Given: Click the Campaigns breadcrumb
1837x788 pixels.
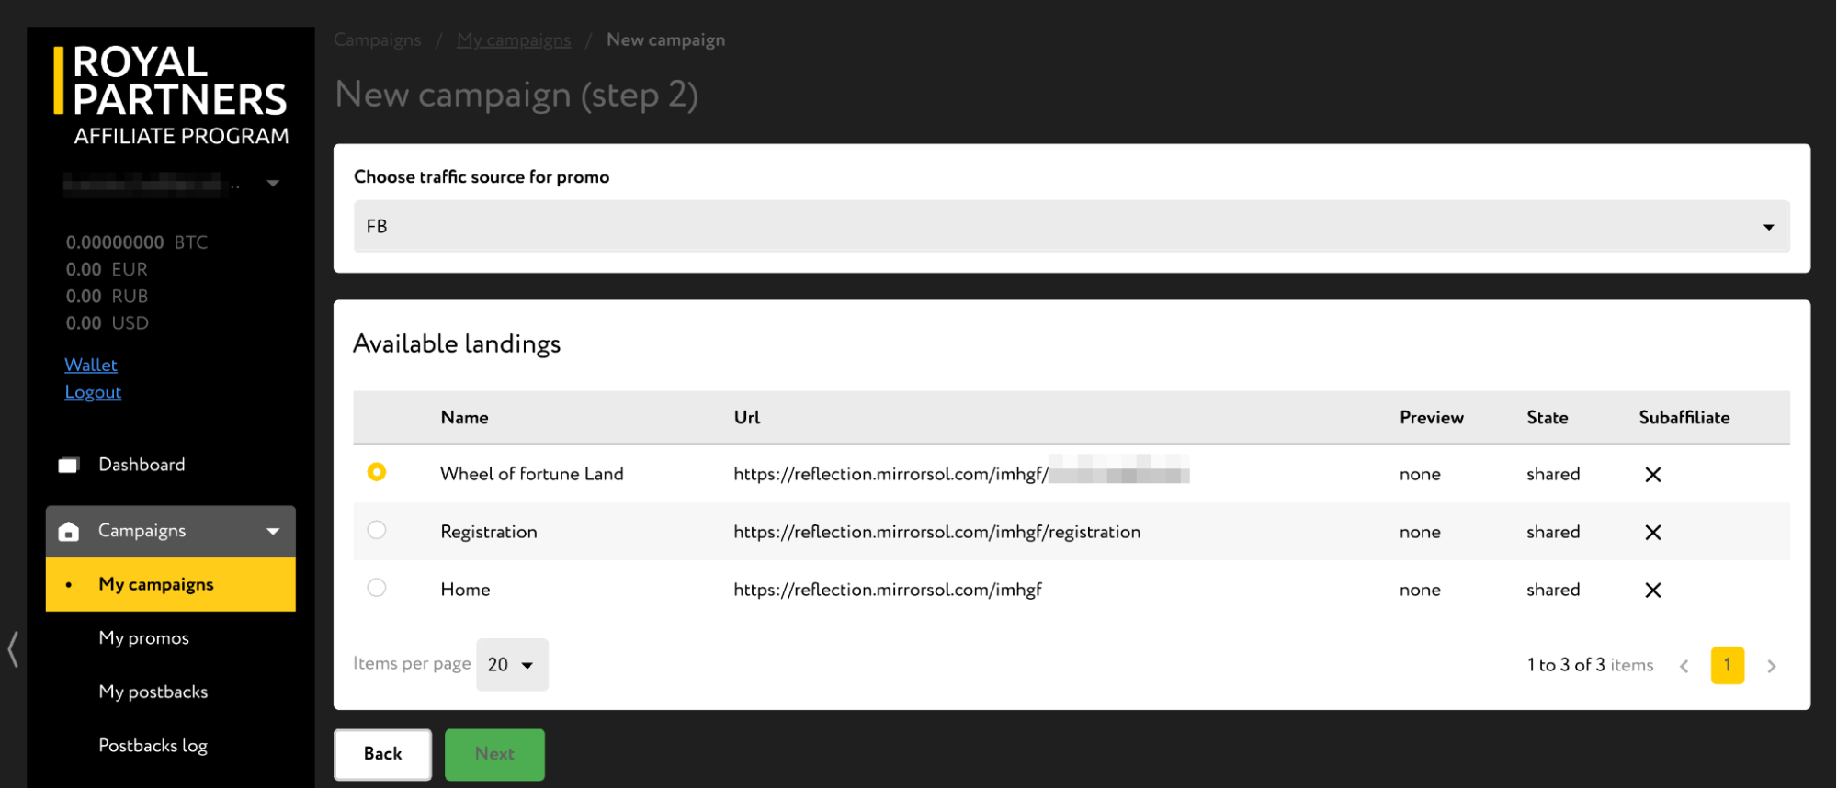Looking at the screenshot, I should 378,39.
